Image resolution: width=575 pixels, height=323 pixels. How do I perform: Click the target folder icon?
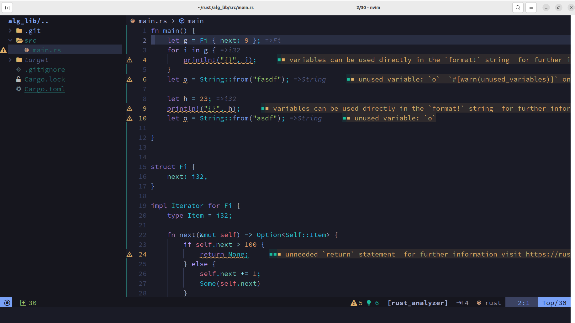(x=19, y=60)
